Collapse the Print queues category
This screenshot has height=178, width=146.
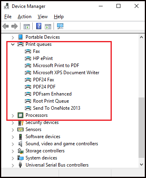[13, 44]
